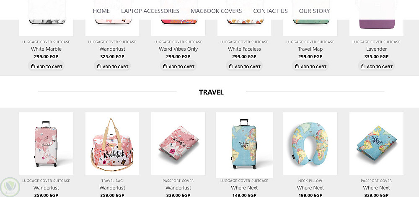419x197 pixels.
Task: Add White Marble cover to cart
Action: click(46, 67)
